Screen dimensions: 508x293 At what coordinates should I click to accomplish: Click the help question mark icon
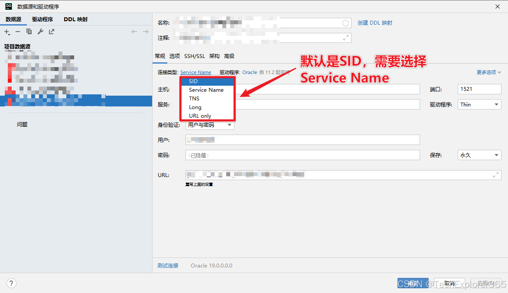point(11,283)
